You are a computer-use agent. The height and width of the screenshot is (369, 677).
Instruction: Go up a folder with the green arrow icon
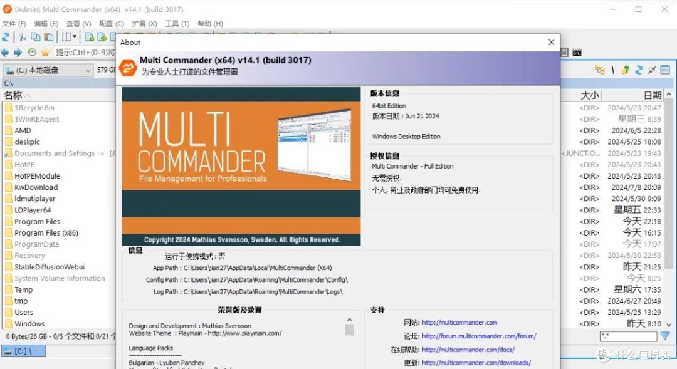click(625, 70)
